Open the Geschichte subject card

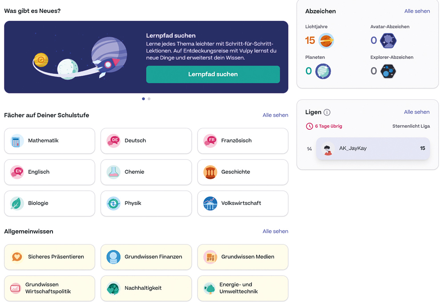(x=243, y=172)
